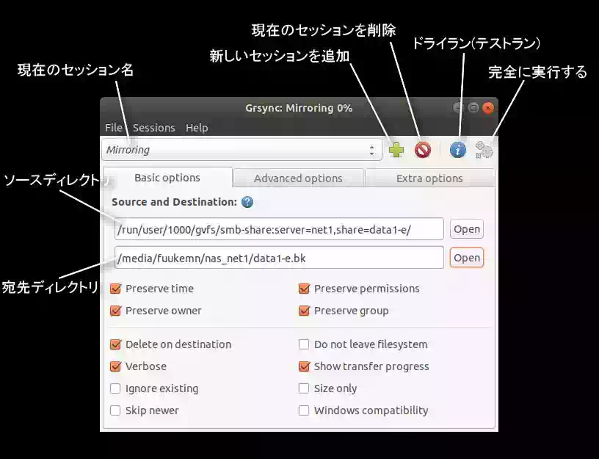Click the Grsync: Mirroring 0% title bar
Screen dimensions: 599x459
tap(299, 108)
